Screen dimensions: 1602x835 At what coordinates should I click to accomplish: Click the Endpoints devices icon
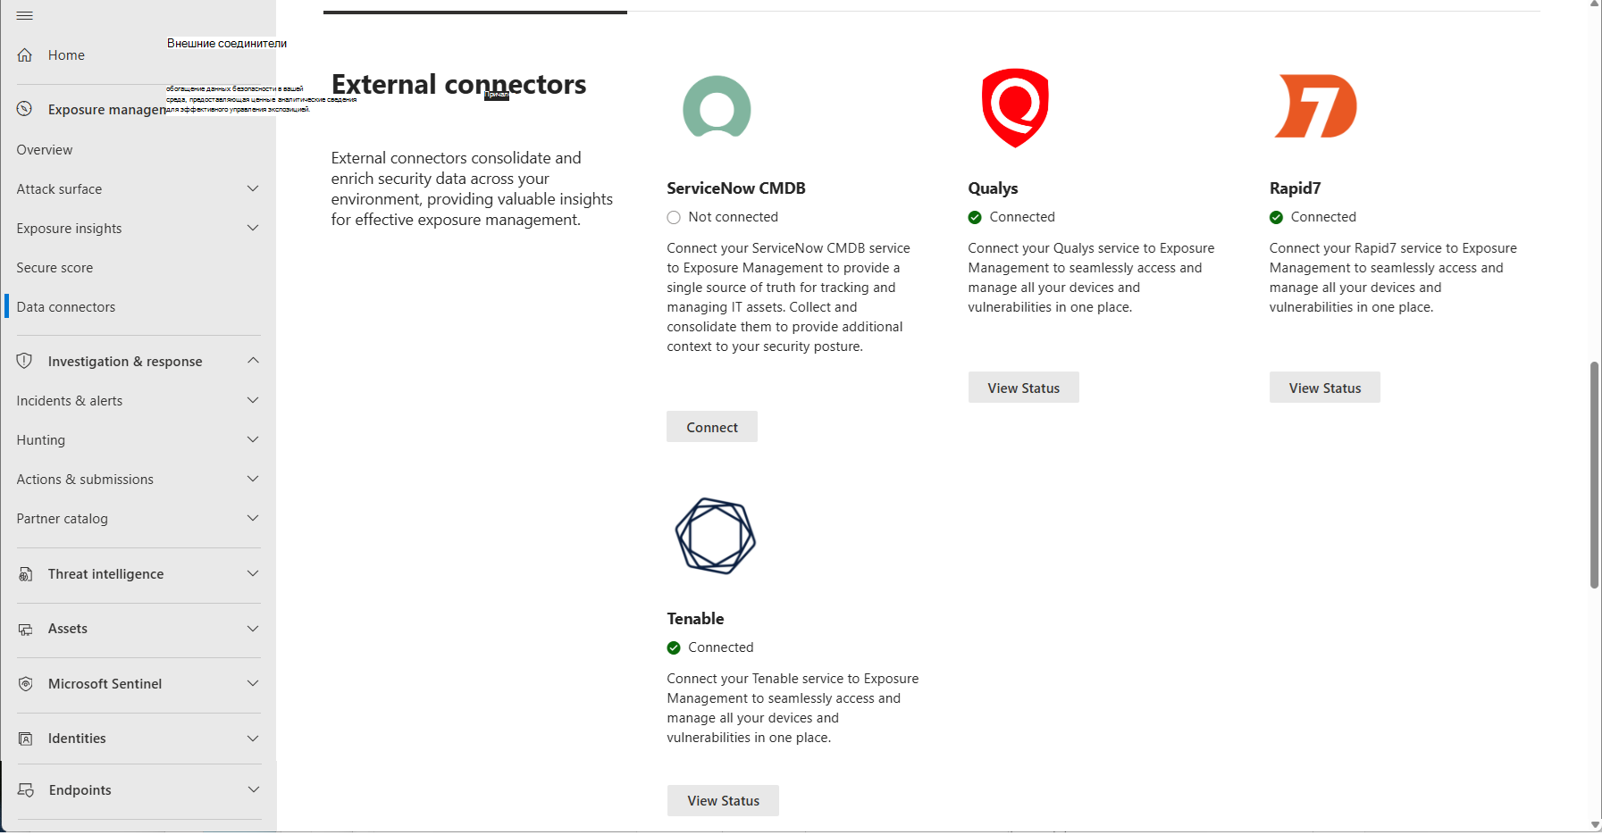point(26,790)
